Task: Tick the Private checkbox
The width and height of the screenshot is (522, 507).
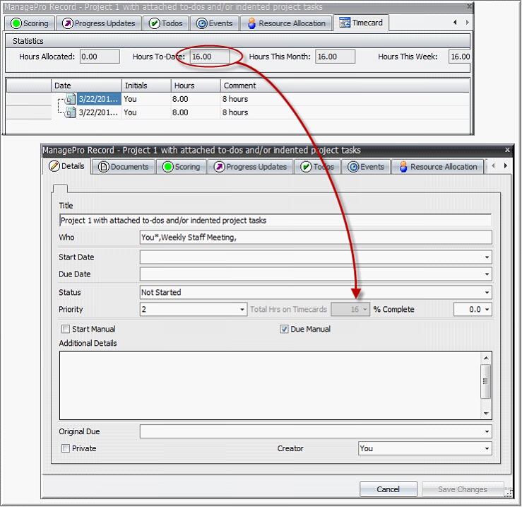Action: pos(66,448)
